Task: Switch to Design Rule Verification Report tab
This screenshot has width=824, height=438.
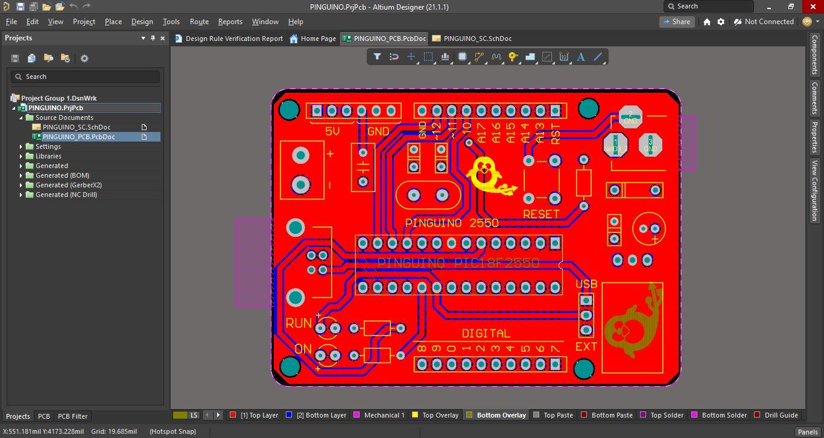Action: 229,39
